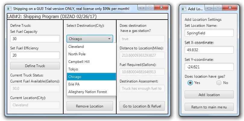This screenshot has width=244, height=121.
Task: Click the Location Name field containing Springfield
Action: click(209, 33)
